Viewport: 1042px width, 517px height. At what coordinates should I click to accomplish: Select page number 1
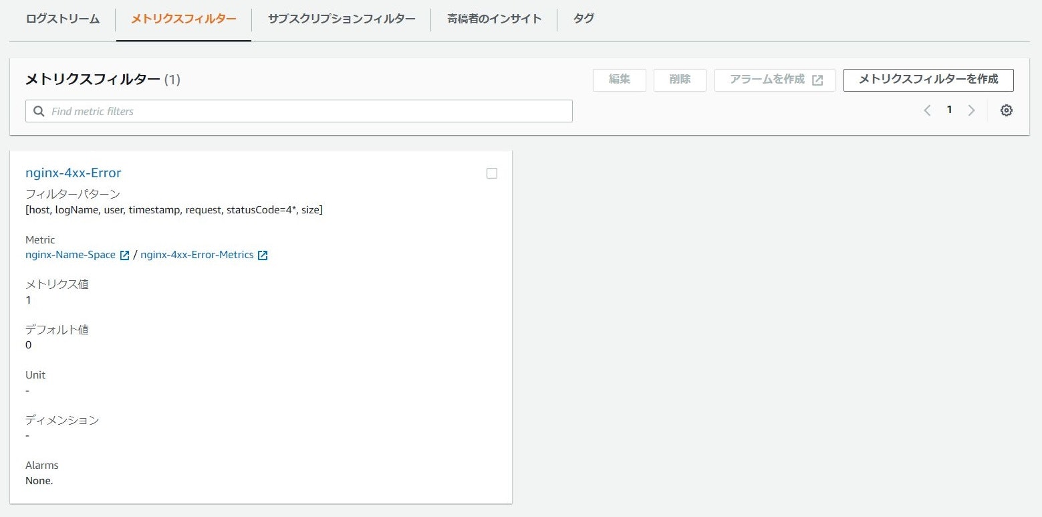[x=949, y=110]
